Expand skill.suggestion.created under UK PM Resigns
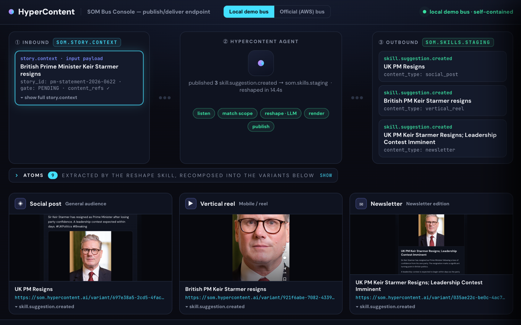The width and height of the screenshot is (521, 325). (44, 306)
